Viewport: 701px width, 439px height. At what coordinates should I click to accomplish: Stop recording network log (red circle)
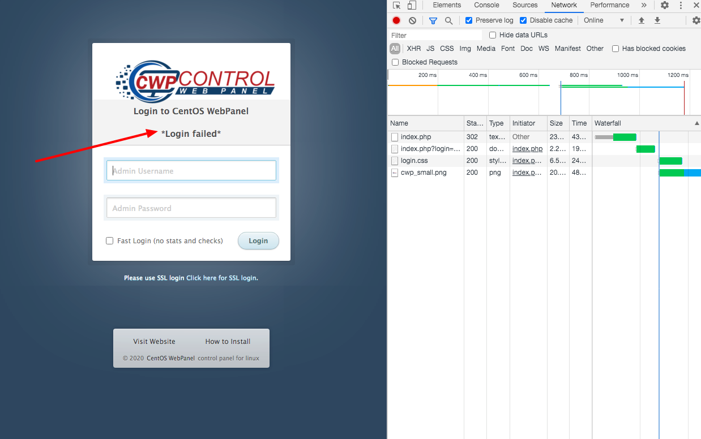pos(396,20)
